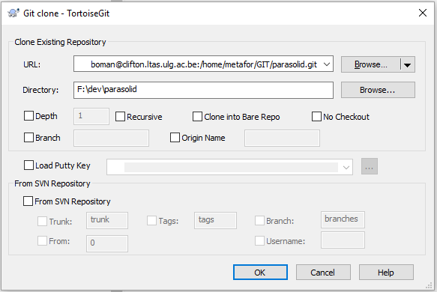
Task: Toggle the SVN Branch checkbox
Action: click(259, 221)
